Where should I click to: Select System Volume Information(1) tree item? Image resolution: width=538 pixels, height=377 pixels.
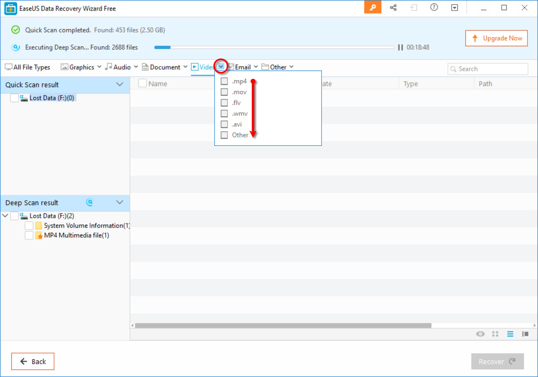(87, 226)
